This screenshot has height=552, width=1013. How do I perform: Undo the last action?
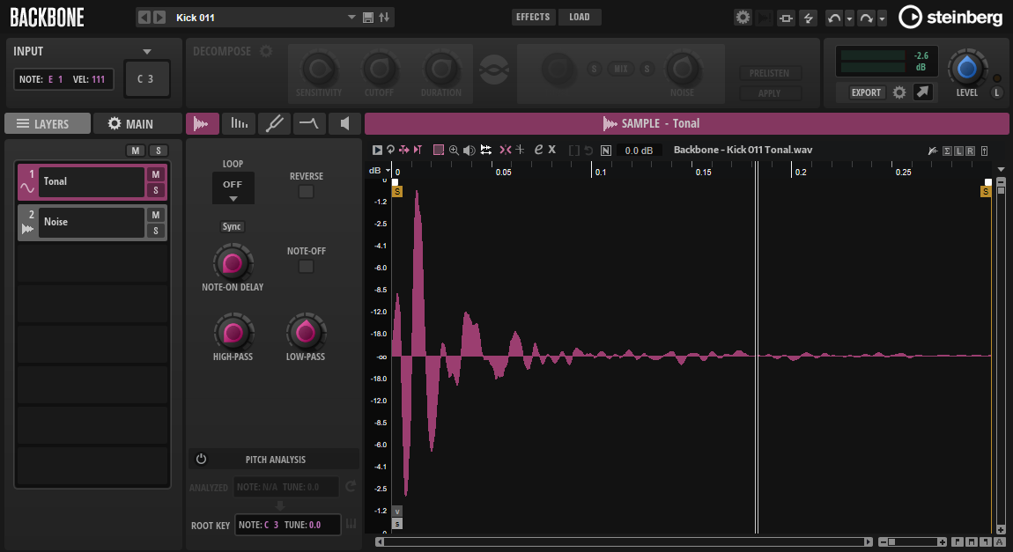click(834, 18)
